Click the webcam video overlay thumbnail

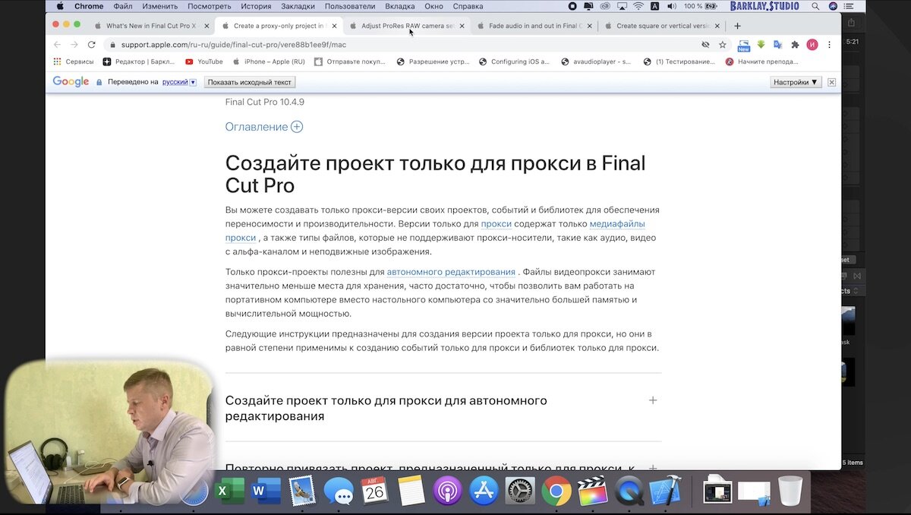click(x=111, y=433)
